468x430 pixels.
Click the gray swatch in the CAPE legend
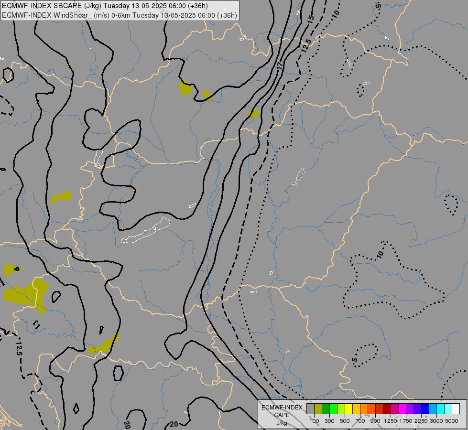[x=310, y=408]
